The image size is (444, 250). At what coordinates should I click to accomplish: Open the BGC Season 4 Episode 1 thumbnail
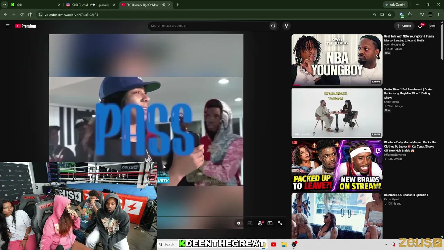(x=337, y=216)
